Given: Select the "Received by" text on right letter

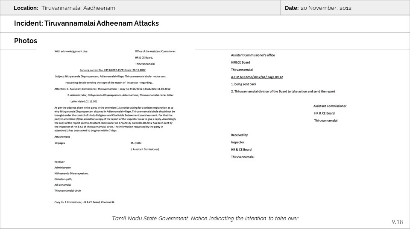Looking at the screenshot, I should click(239, 135).
